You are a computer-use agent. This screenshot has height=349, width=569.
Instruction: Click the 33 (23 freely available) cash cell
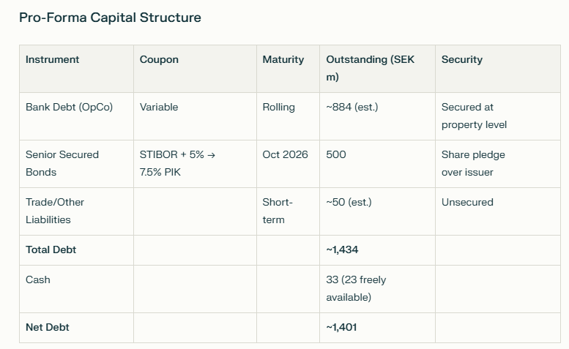click(356, 288)
